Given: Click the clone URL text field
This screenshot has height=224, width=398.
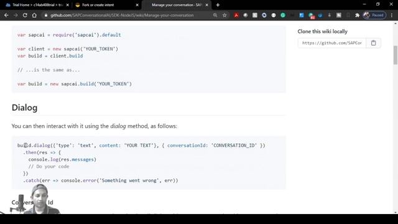Looking at the screenshot, I should tap(332, 43).
